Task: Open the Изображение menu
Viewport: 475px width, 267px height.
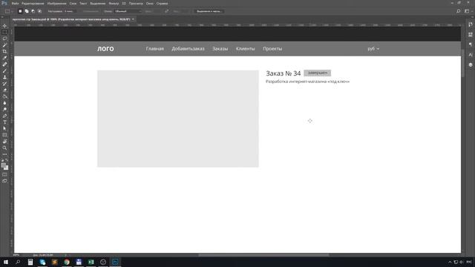Action: (x=56, y=3)
